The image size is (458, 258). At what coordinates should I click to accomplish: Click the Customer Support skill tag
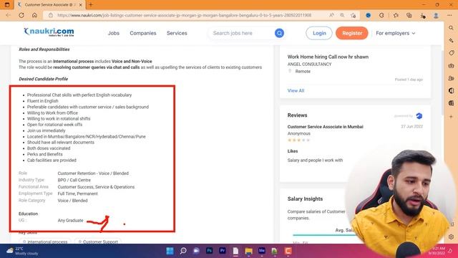coord(98,242)
